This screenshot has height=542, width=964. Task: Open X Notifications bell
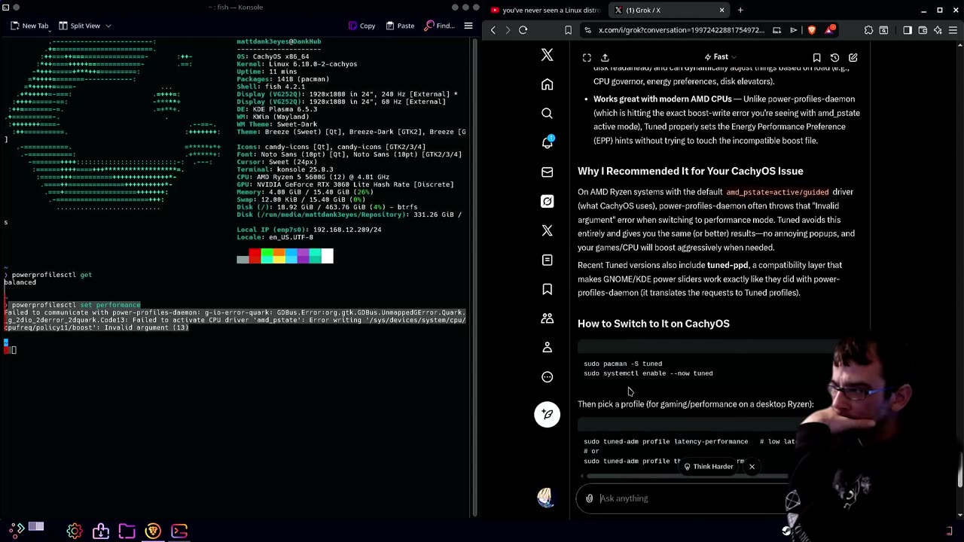click(x=548, y=142)
